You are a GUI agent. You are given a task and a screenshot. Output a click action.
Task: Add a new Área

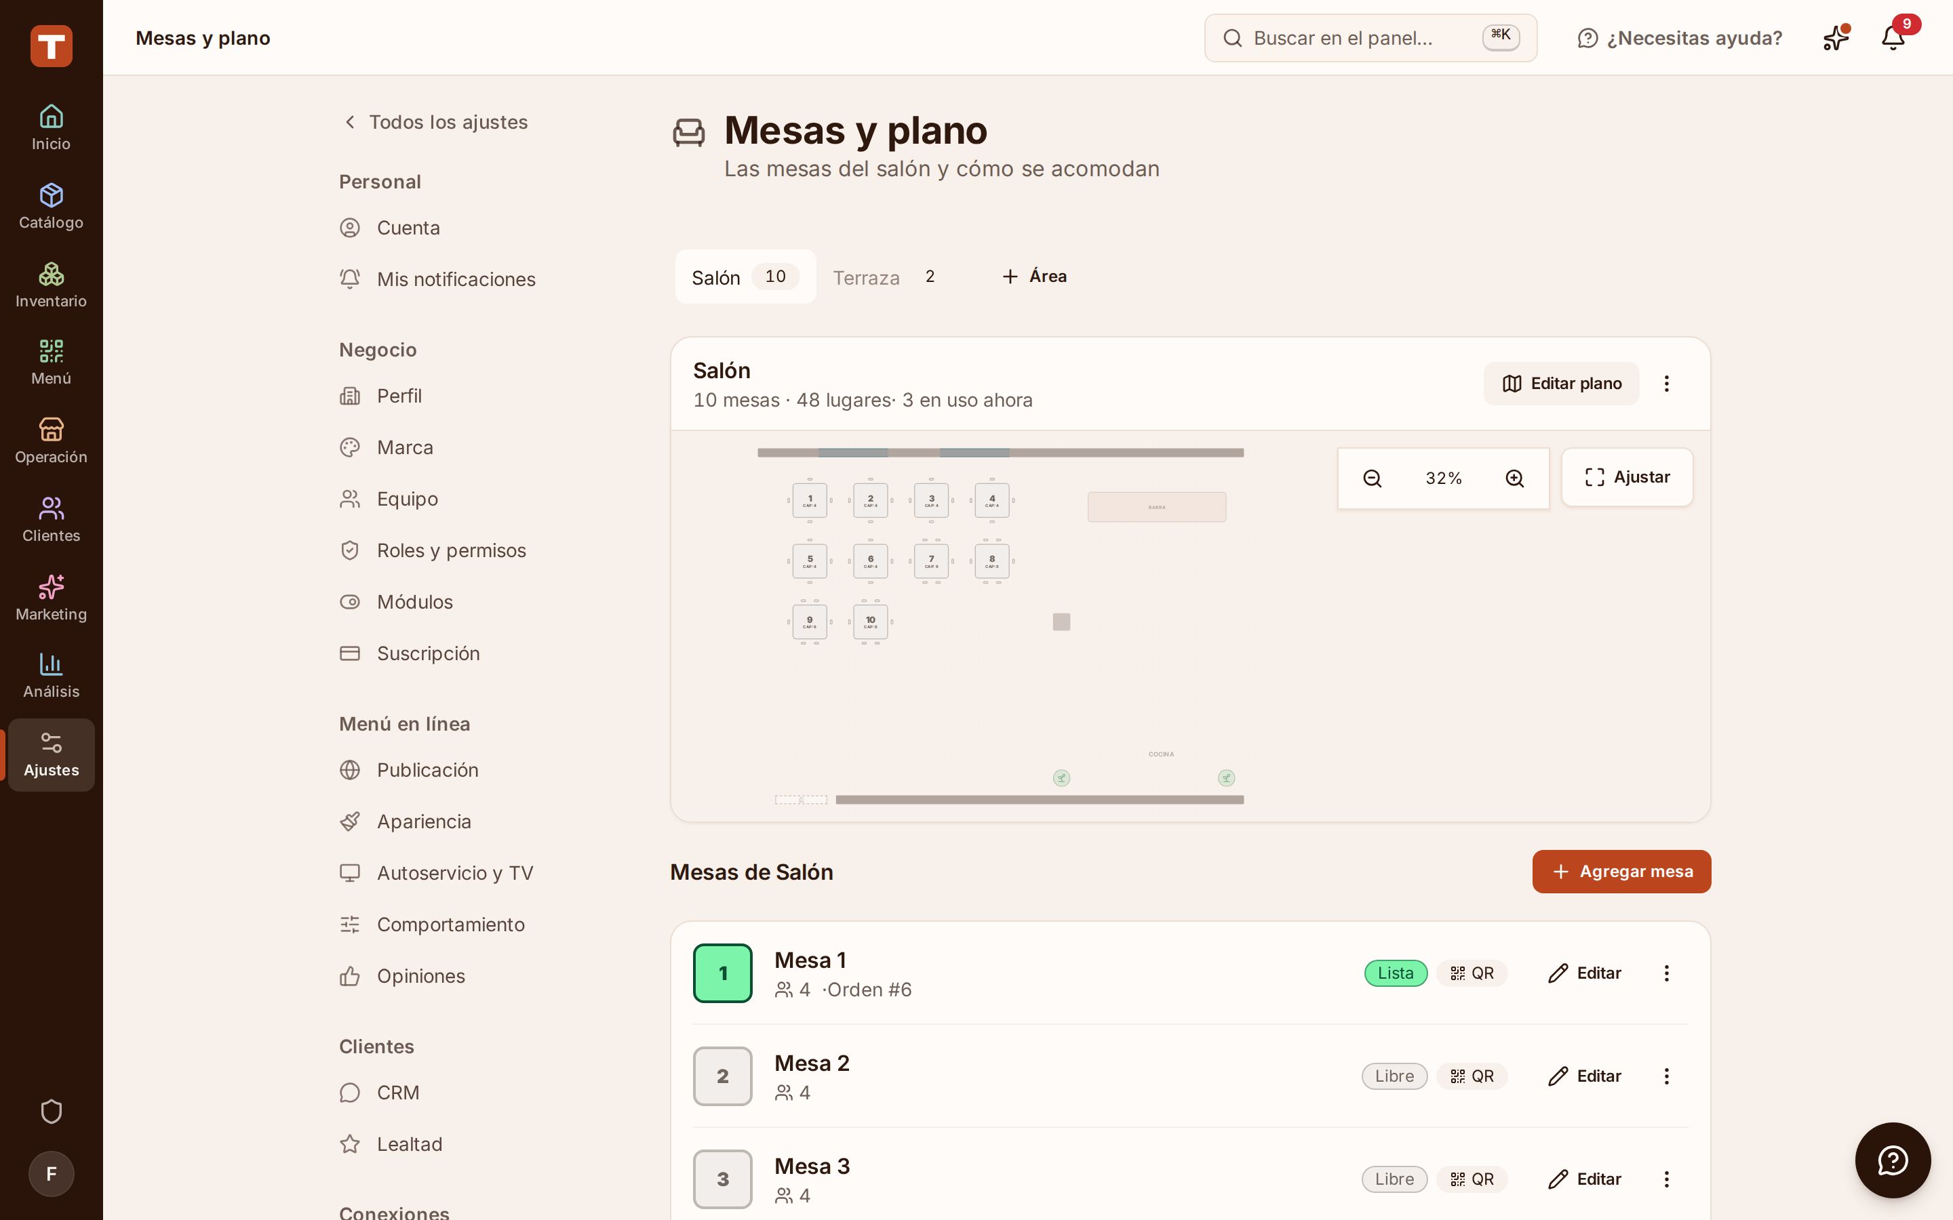(x=1035, y=276)
